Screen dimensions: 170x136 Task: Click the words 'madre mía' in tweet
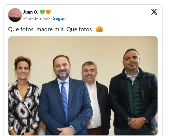50,29
